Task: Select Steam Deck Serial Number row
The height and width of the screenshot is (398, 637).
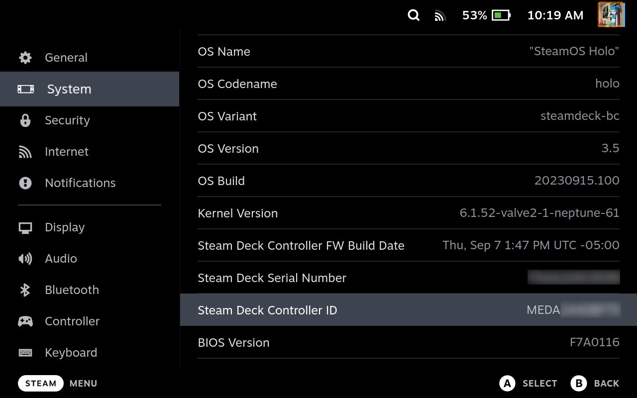Action: tap(409, 278)
